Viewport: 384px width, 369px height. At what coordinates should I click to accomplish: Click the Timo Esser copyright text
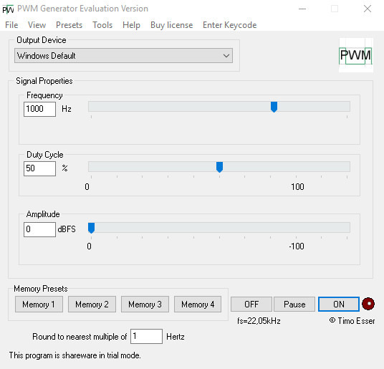click(x=352, y=321)
